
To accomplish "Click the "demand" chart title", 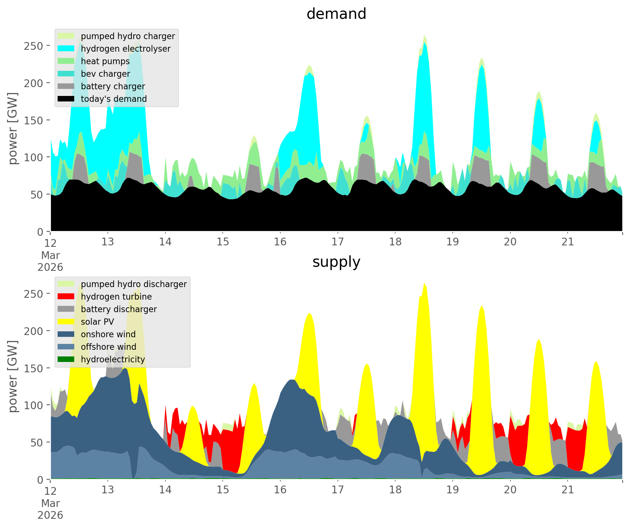I will coord(336,14).
